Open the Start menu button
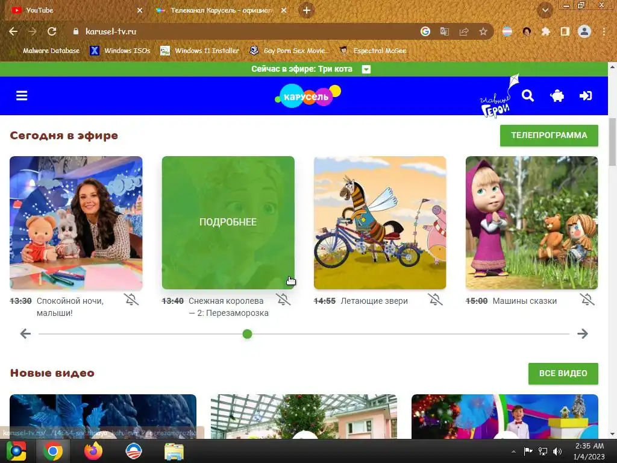Image resolution: width=617 pixels, height=463 pixels. coord(16,451)
